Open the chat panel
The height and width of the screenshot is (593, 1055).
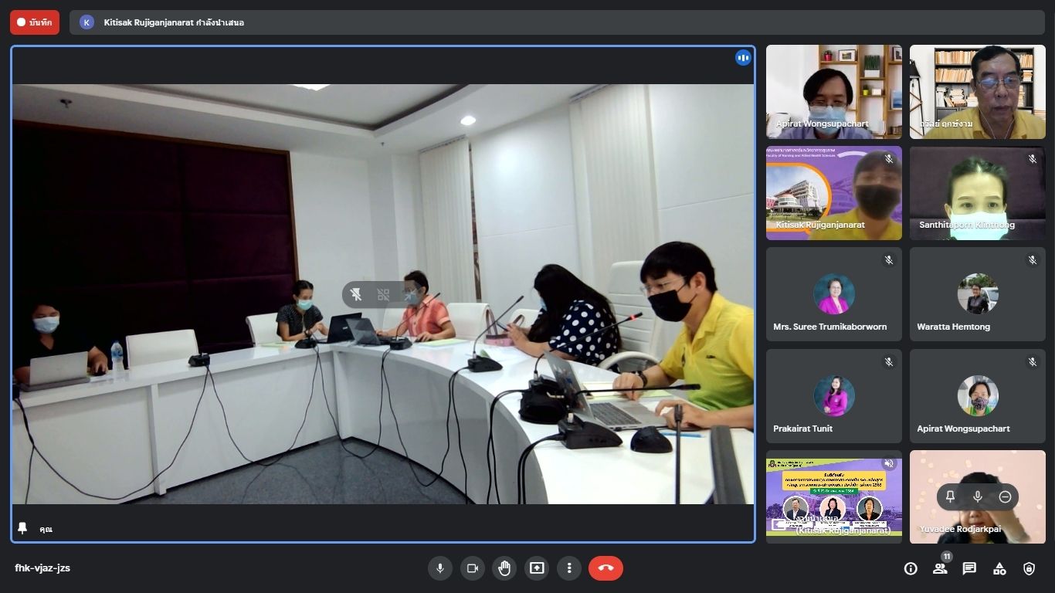(969, 569)
